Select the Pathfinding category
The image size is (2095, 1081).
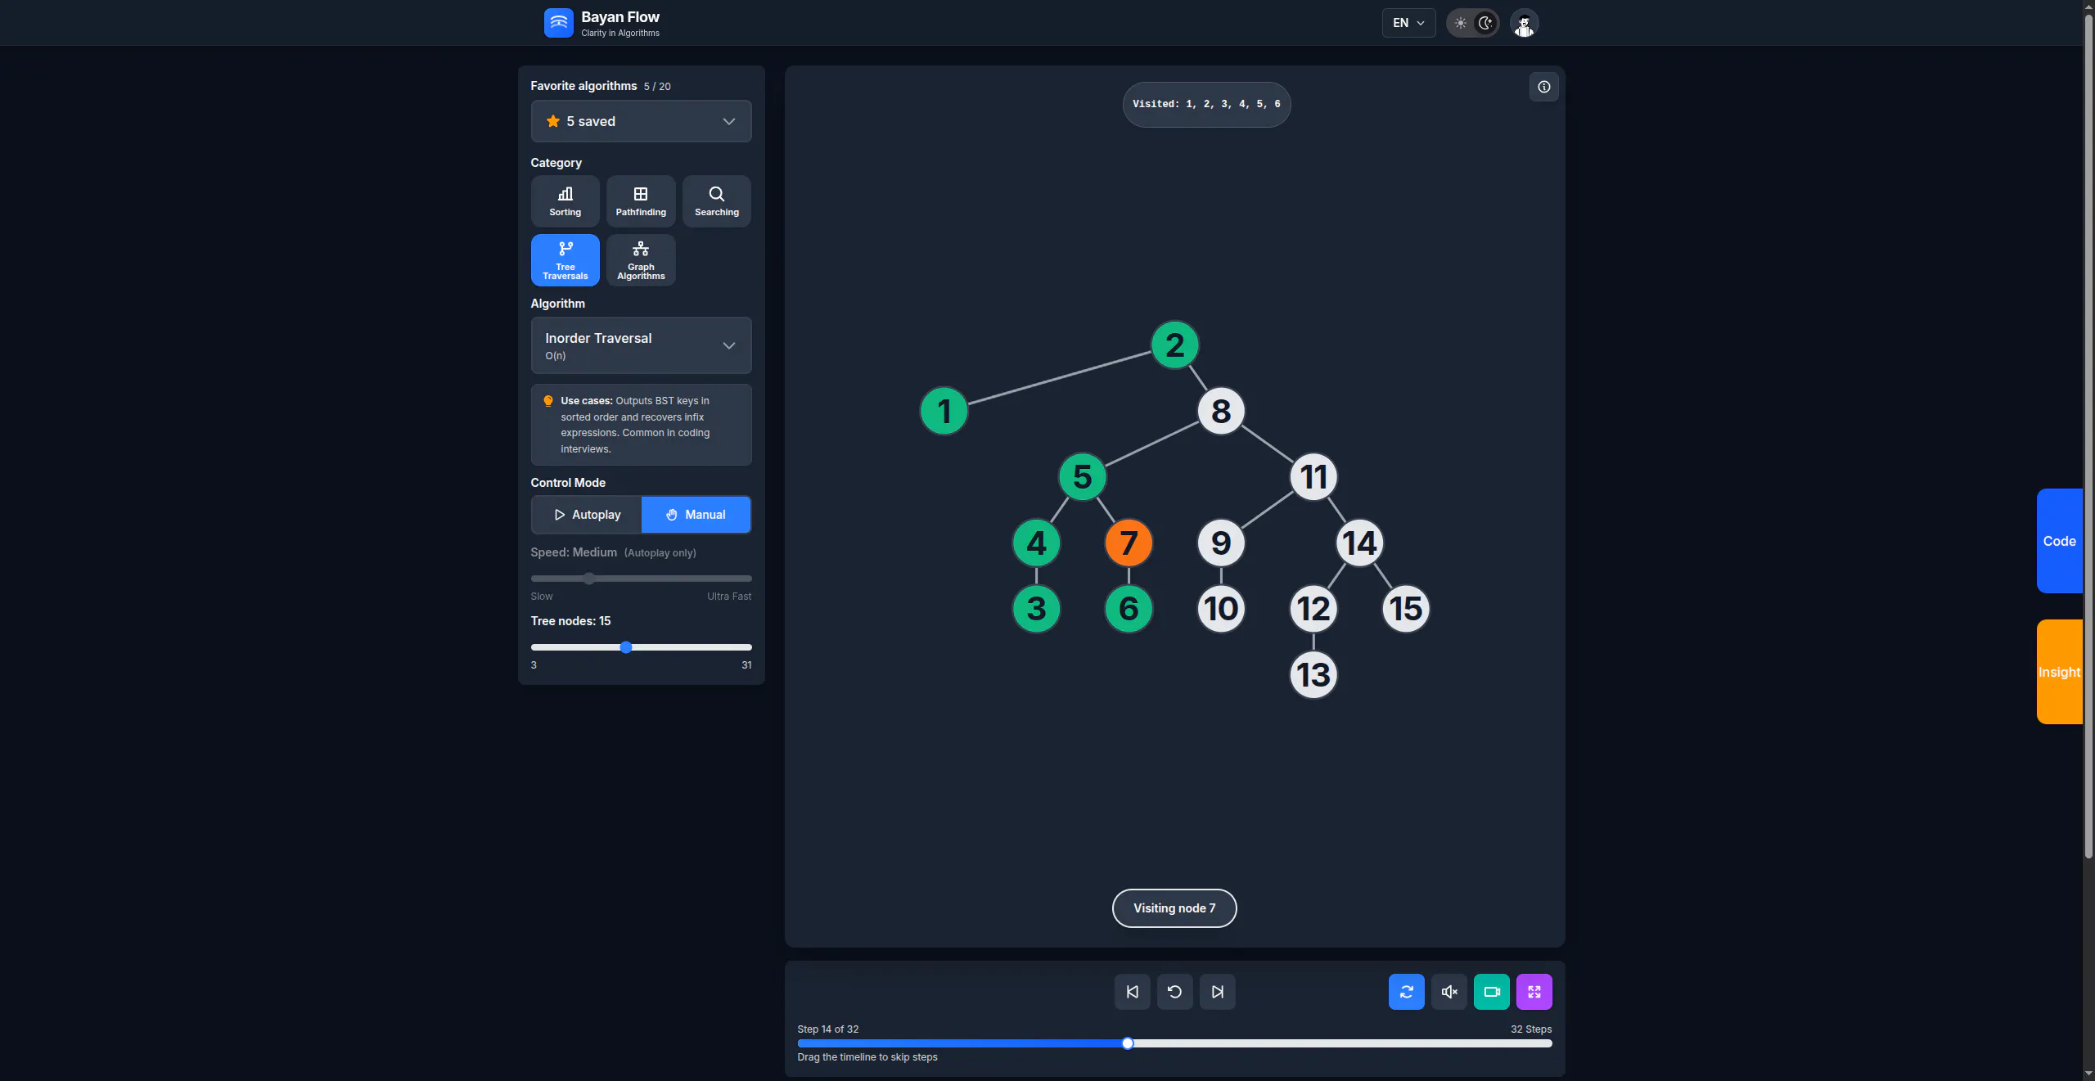click(641, 201)
